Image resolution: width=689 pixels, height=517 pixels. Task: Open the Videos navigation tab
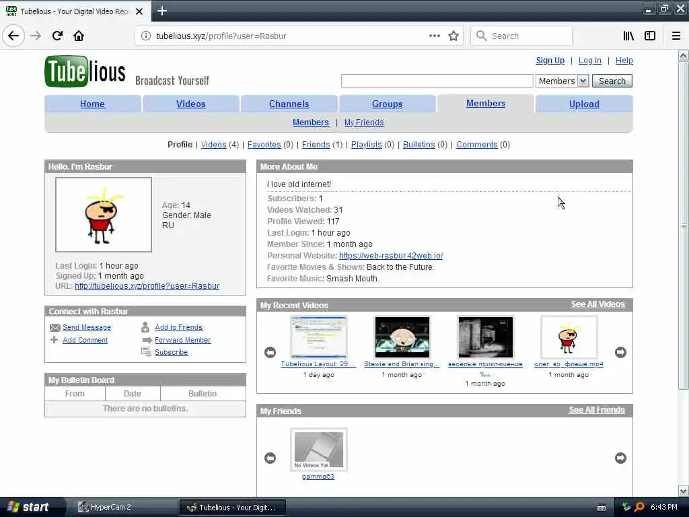[x=190, y=104]
